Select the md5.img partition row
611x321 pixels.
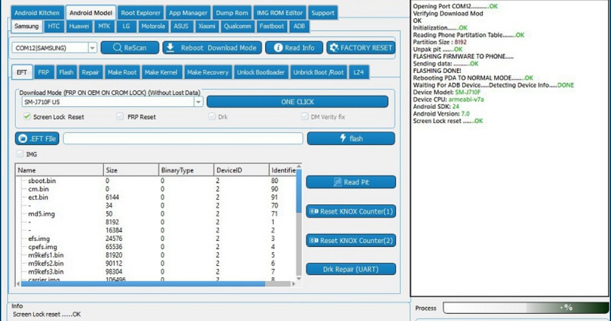156,213
